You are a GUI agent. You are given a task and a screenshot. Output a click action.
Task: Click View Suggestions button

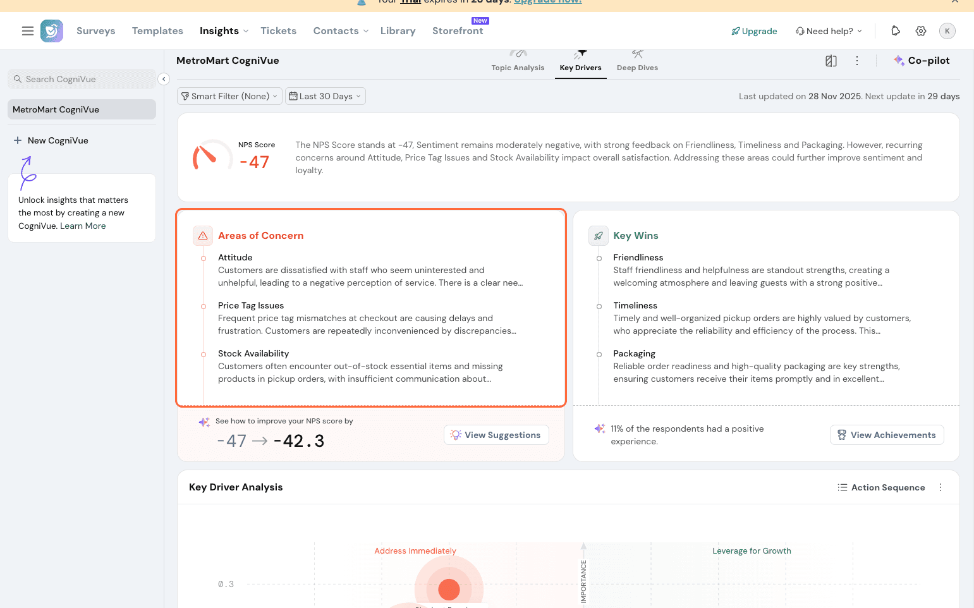point(496,435)
